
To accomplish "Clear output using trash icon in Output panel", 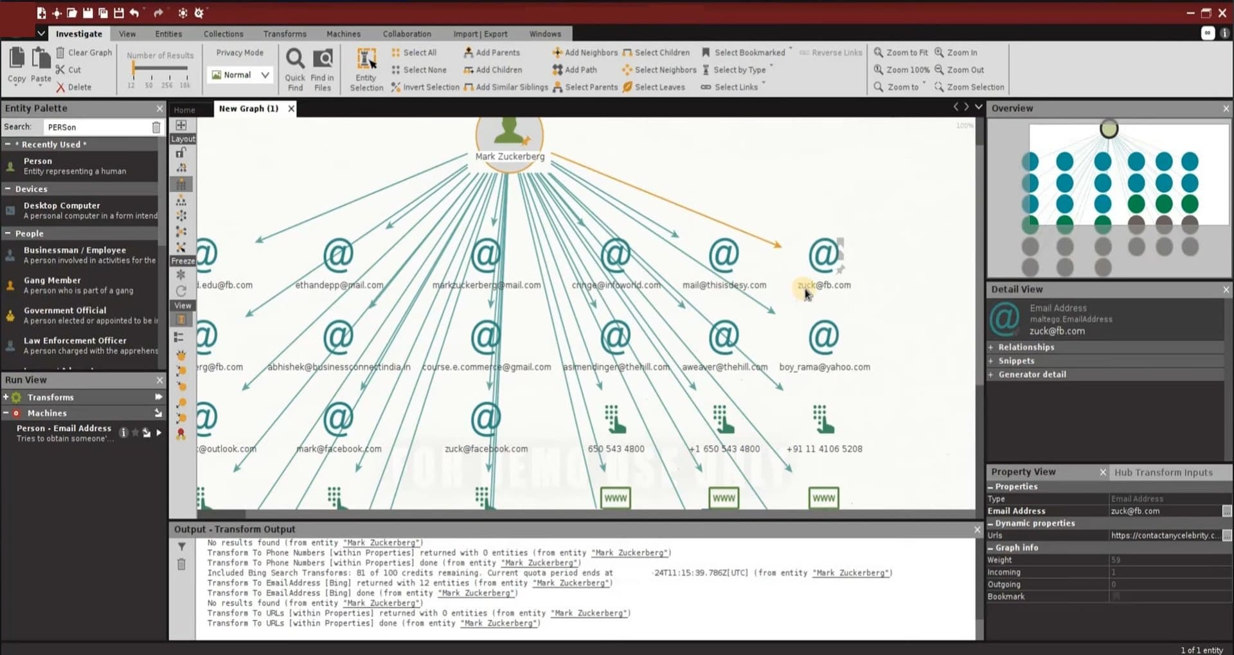I will (182, 564).
